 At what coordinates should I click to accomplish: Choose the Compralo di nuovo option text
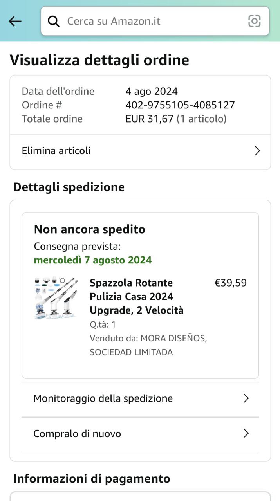(77, 434)
